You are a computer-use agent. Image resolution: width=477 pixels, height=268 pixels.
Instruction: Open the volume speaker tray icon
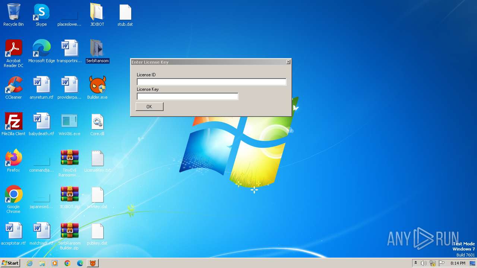[424, 263]
